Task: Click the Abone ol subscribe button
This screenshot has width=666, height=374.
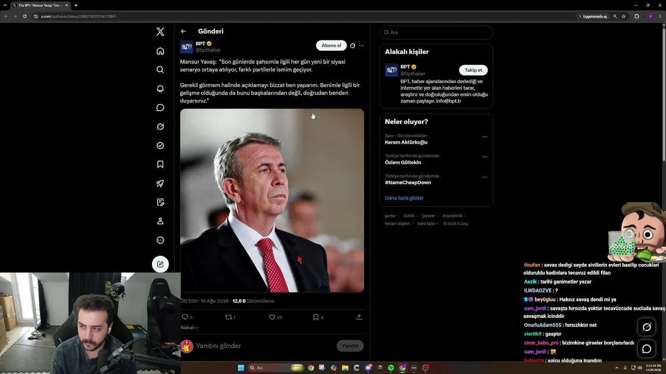Action: tap(331, 46)
